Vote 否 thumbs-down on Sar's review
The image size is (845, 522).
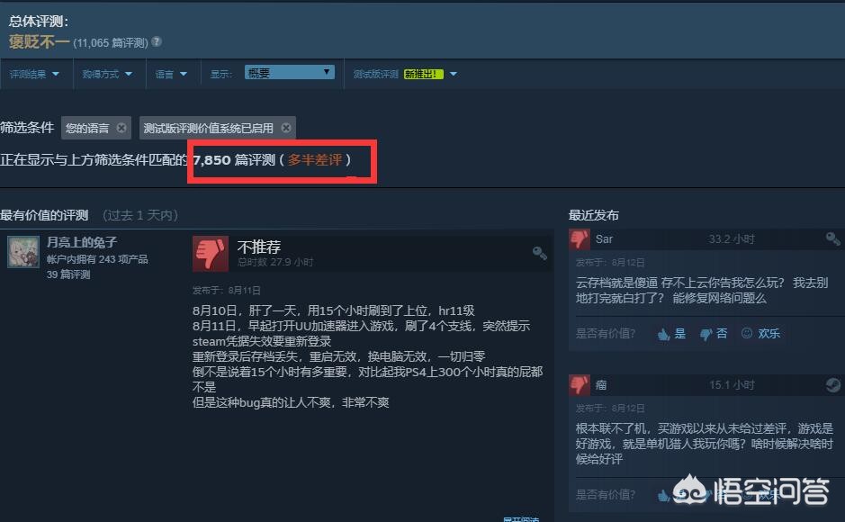click(714, 334)
